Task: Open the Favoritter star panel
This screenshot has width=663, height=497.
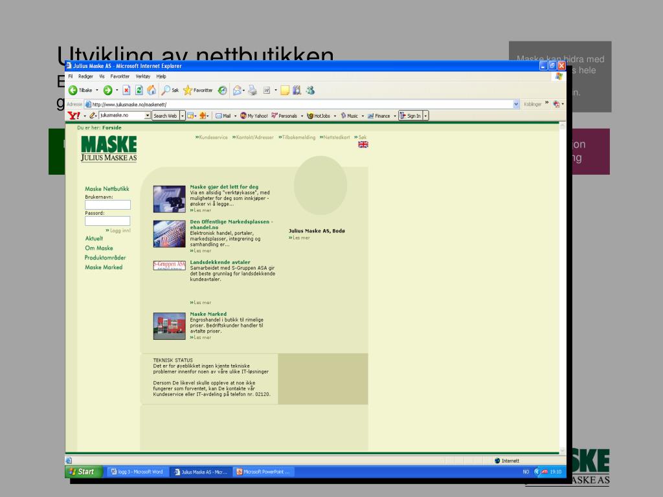Action: tap(198, 91)
